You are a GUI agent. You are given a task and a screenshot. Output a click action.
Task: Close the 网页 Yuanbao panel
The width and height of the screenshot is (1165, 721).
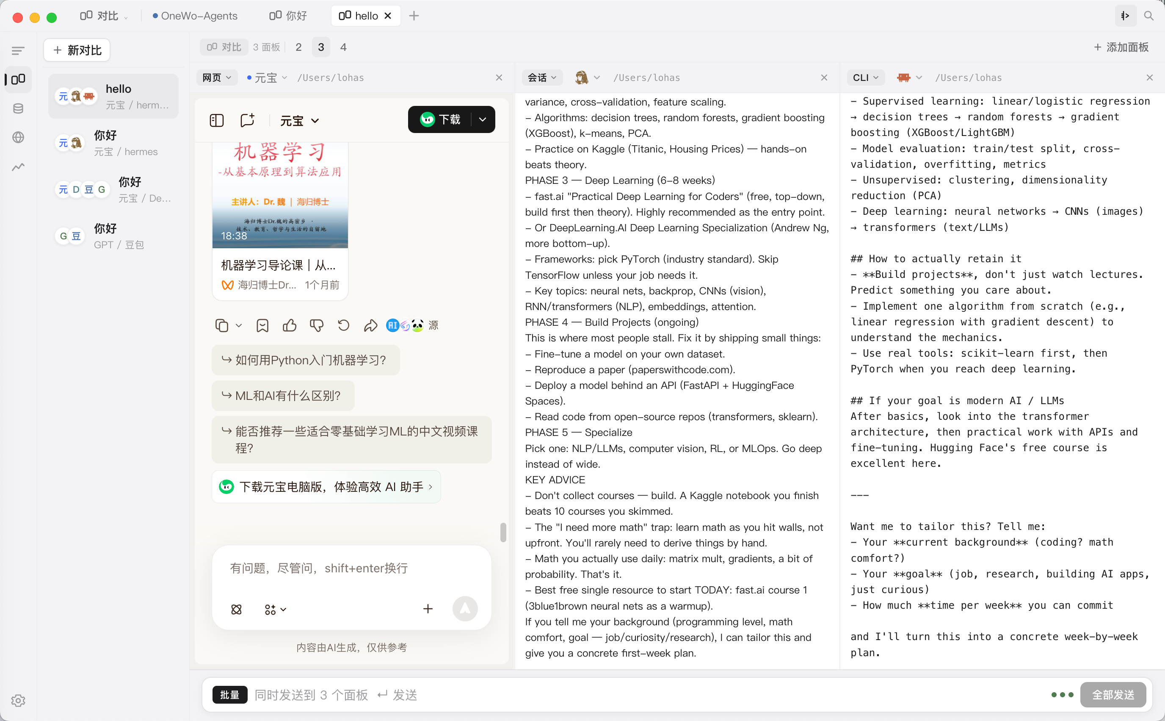(499, 77)
